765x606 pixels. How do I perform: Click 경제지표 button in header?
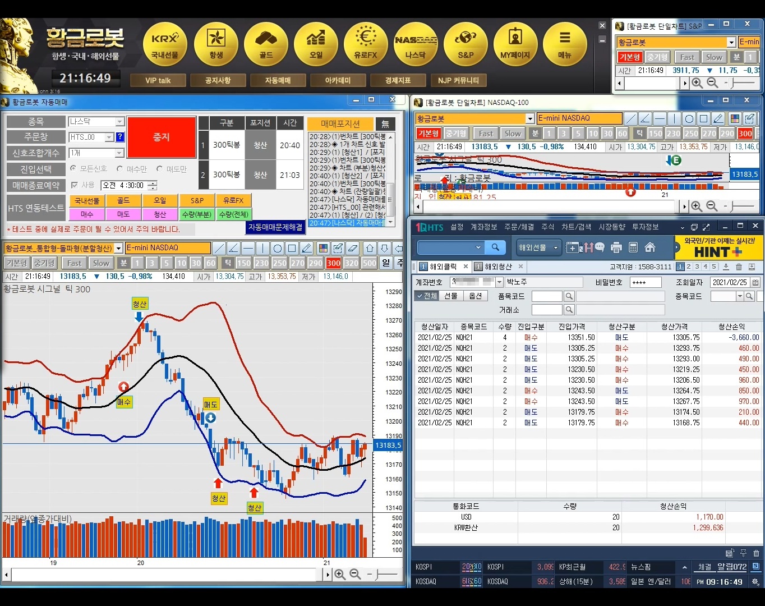398,80
